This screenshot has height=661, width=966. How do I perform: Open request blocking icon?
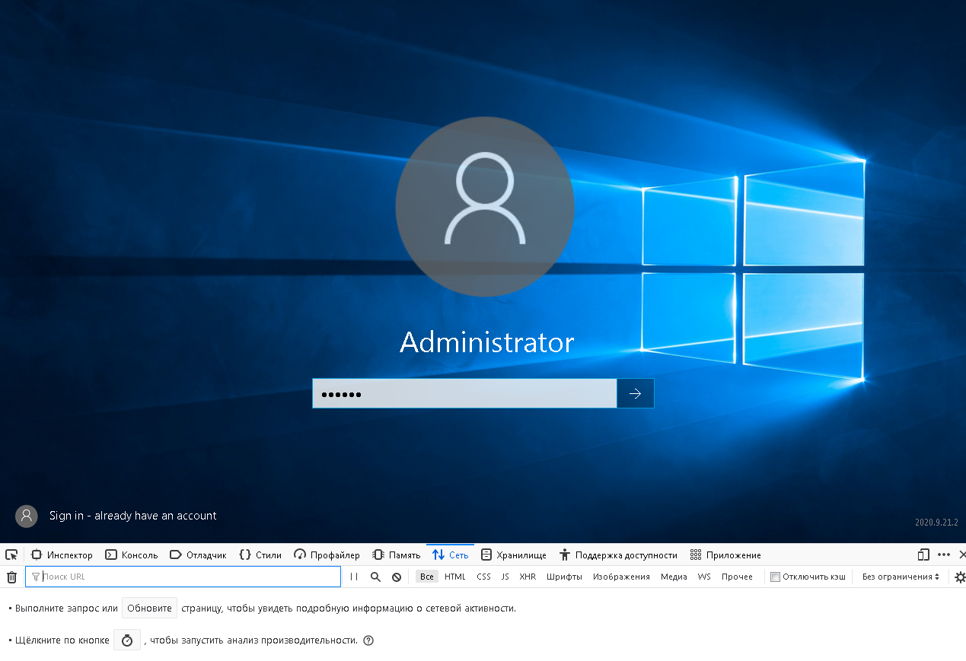[x=397, y=577]
